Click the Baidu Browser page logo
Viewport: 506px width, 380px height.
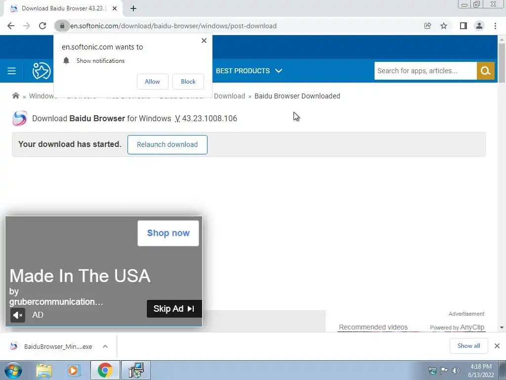tap(19, 118)
